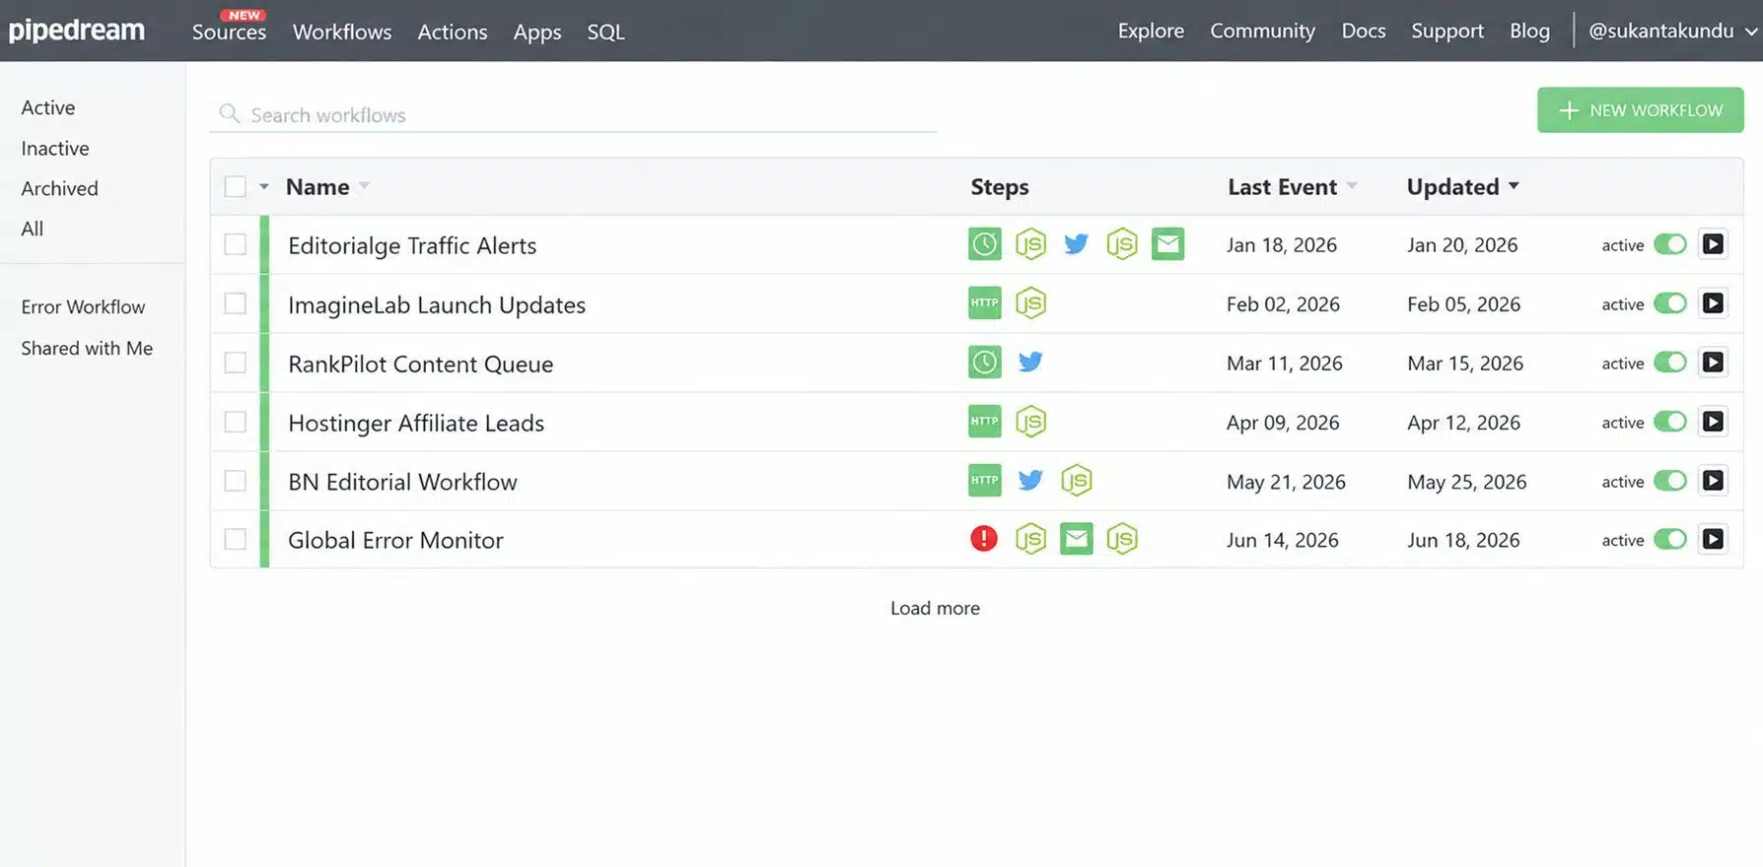Run the ImagineLab Launch Updates workflow with play icon
1763x867 pixels.
[x=1713, y=303]
